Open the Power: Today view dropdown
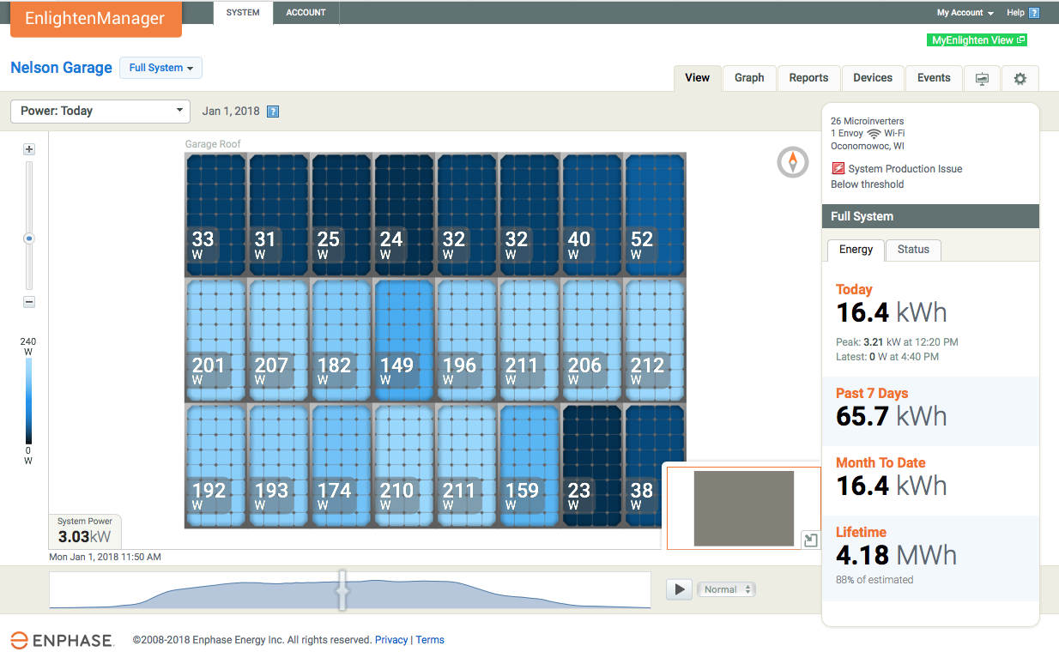This screenshot has height=664, width=1059. pyautogui.click(x=100, y=111)
